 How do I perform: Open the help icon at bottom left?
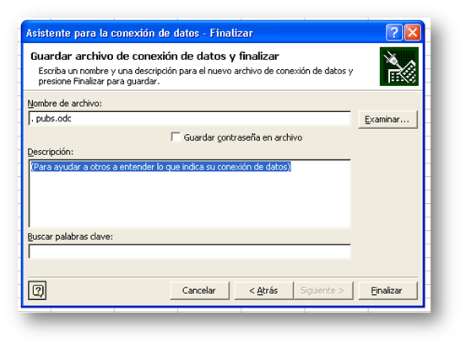click(37, 291)
